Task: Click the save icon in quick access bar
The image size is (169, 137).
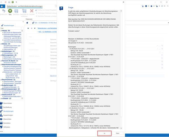Action: point(9,2)
